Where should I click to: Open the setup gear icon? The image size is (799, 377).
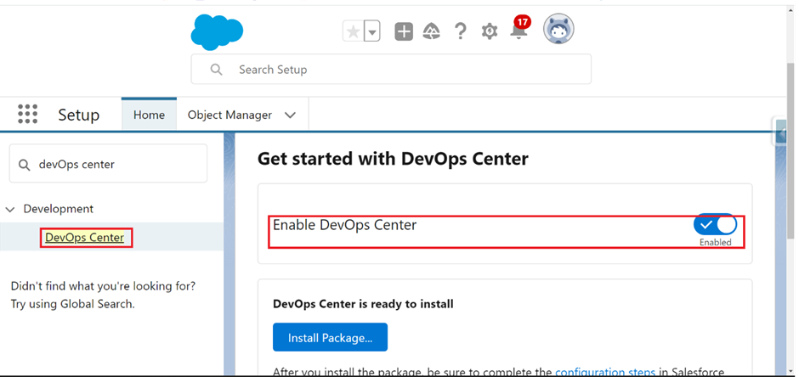click(490, 31)
